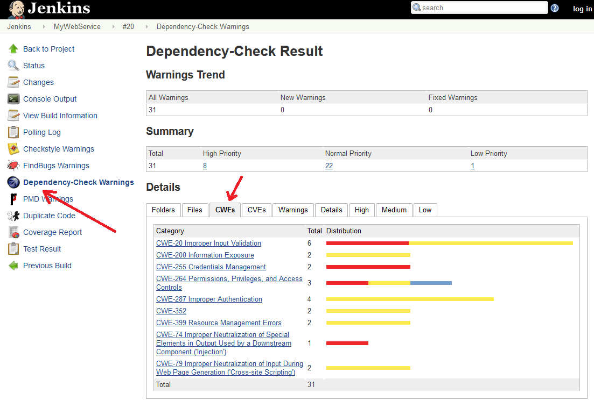594x401 pixels.
Task: Click the help question mark beside search
Action: 554,8
